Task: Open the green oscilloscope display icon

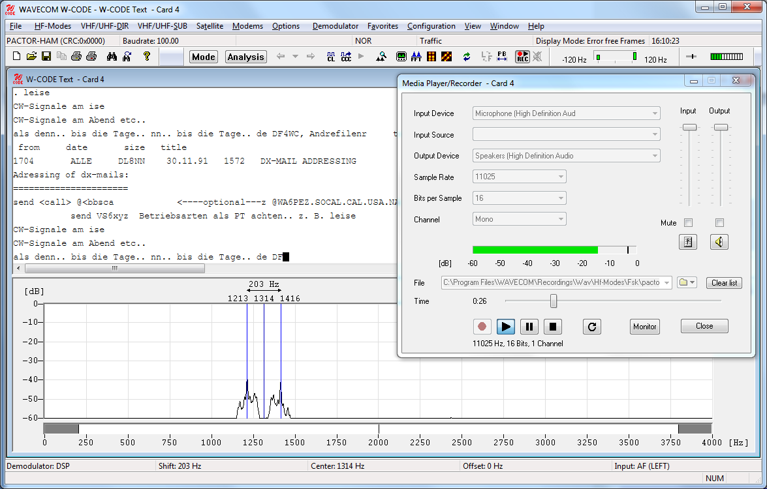Action: 401,57
